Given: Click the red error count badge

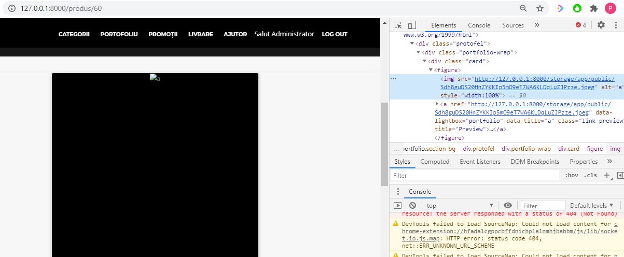Looking at the screenshot, I should (x=581, y=25).
